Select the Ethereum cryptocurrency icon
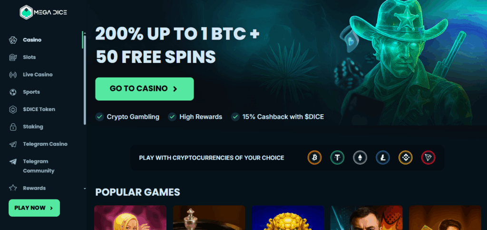This screenshot has height=230, width=487. coord(360,158)
